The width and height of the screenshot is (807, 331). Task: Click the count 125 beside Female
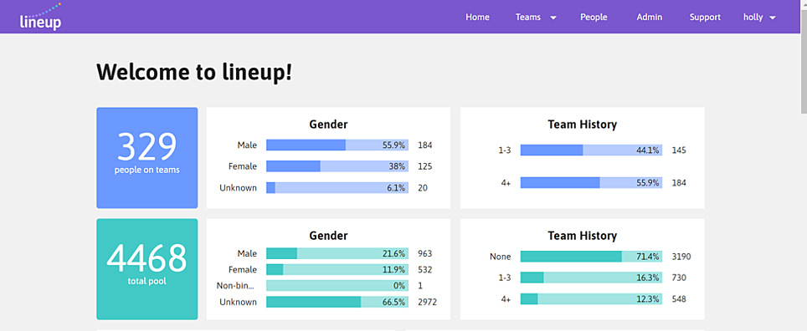pos(424,166)
